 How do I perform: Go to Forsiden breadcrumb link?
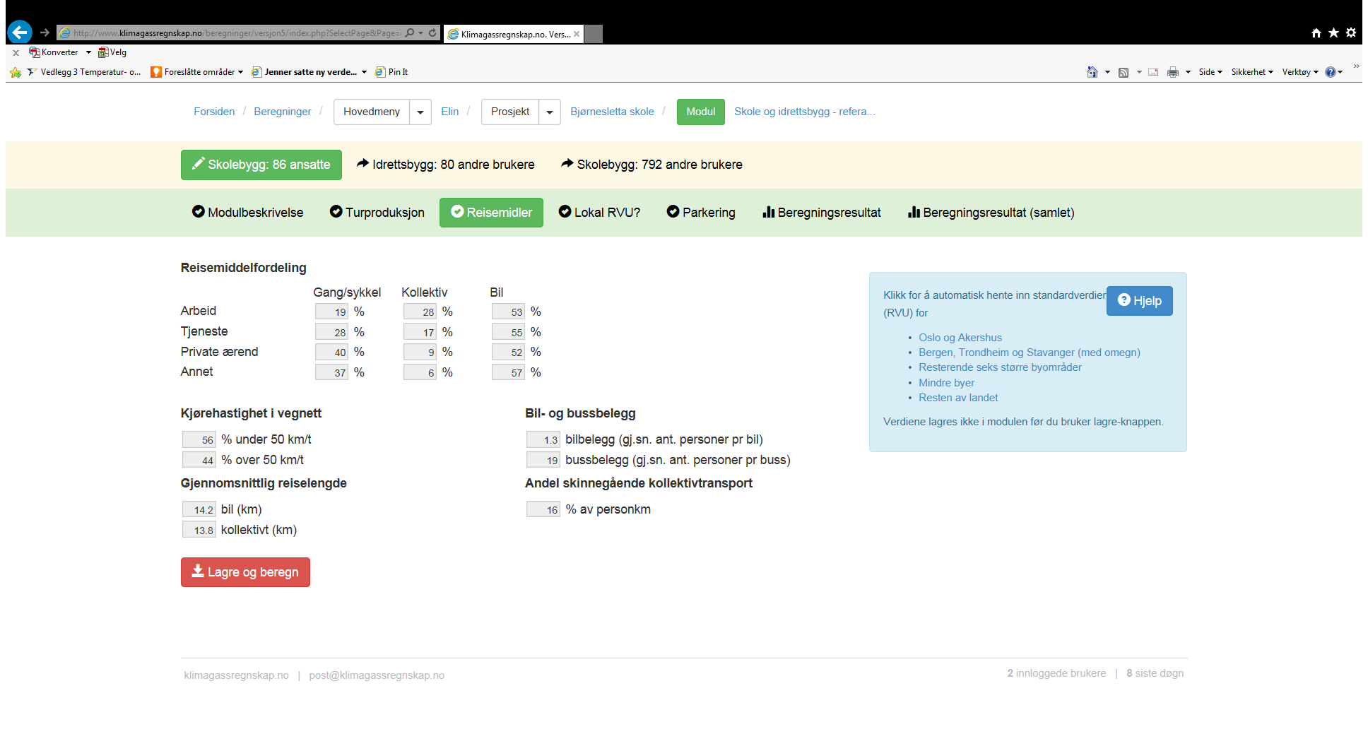click(214, 112)
